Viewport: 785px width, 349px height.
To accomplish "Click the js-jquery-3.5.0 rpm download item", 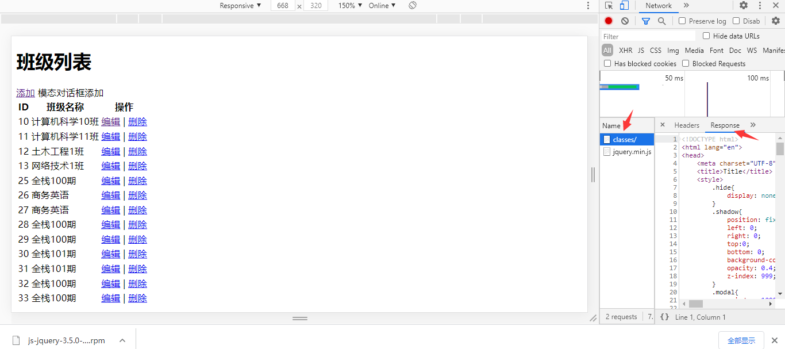I will point(66,340).
